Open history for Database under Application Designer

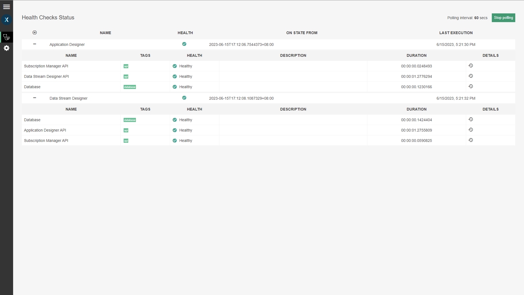tap(471, 86)
